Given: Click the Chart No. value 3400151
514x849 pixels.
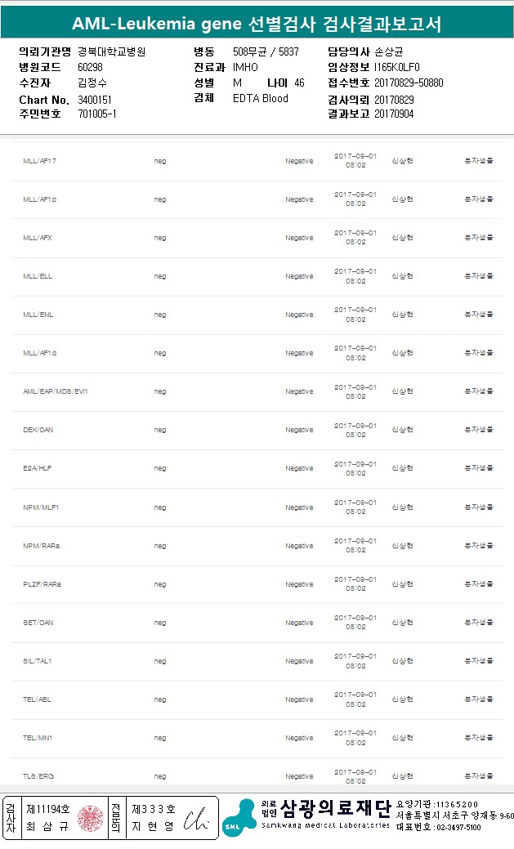Looking at the screenshot, I should [x=95, y=100].
